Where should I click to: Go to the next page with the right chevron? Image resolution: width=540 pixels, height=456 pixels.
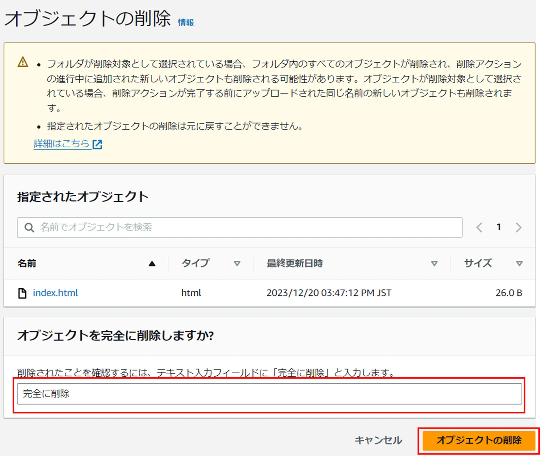click(519, 227)
